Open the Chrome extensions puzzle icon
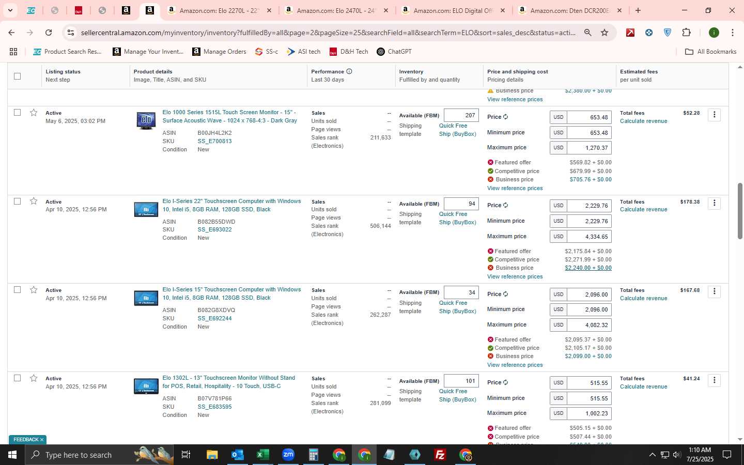This screenshot has width=744, height=465. point(686,33)
